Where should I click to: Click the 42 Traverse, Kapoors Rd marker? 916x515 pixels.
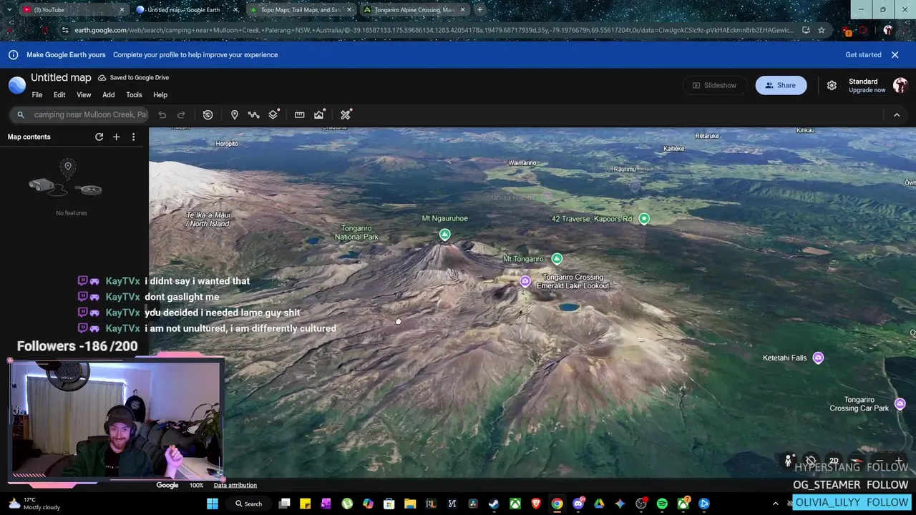pyautogui.click(x=644, y=219)
